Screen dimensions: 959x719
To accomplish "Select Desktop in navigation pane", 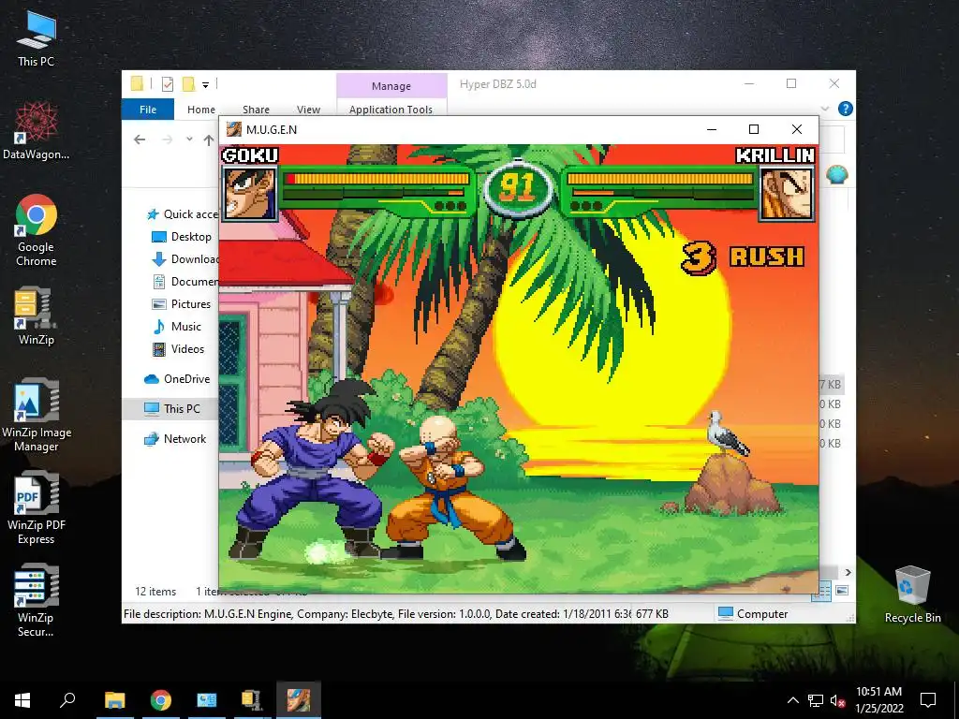I will click(x=182, y=237).
